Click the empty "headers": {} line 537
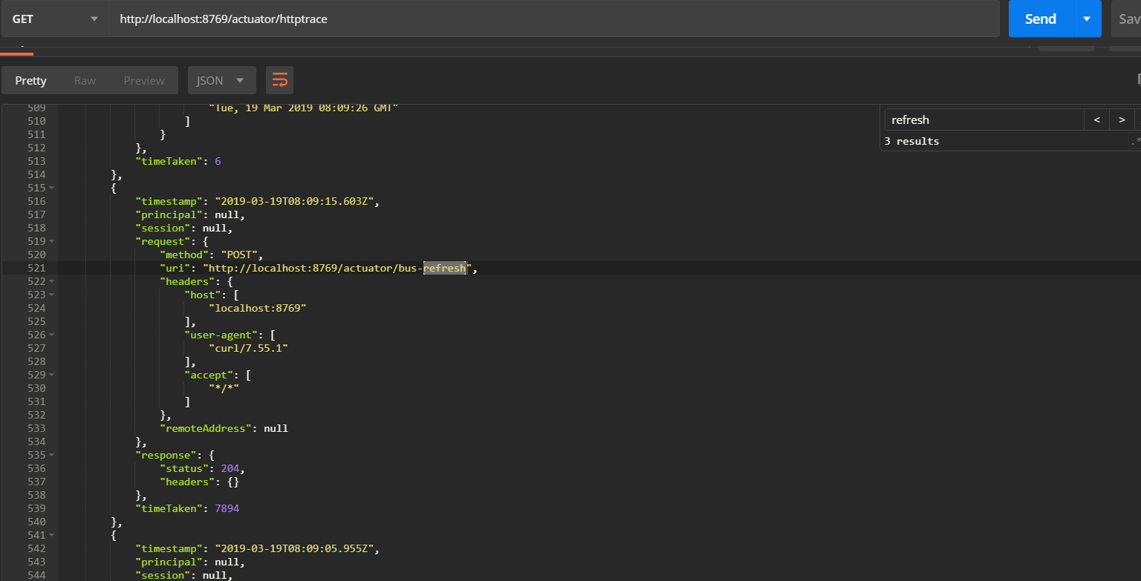The width and height of the screenshot is (1141, 581). [x=199, y=482]
